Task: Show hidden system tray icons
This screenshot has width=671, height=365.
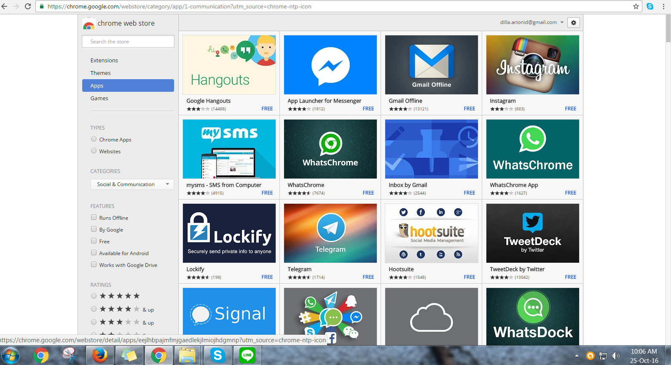Action: pos(577,356)
